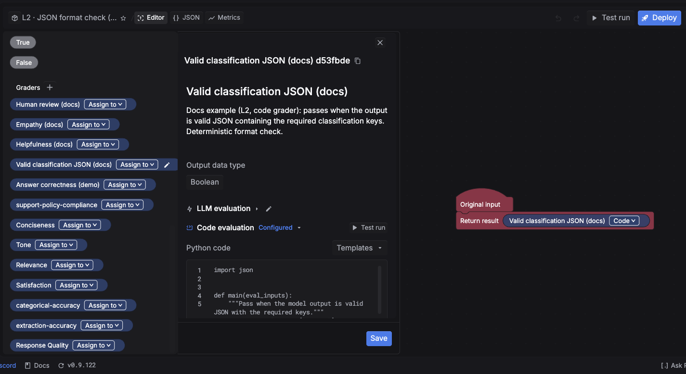
Task: Edit LLM evaluation with pencil icon
Action: (269, 209)
